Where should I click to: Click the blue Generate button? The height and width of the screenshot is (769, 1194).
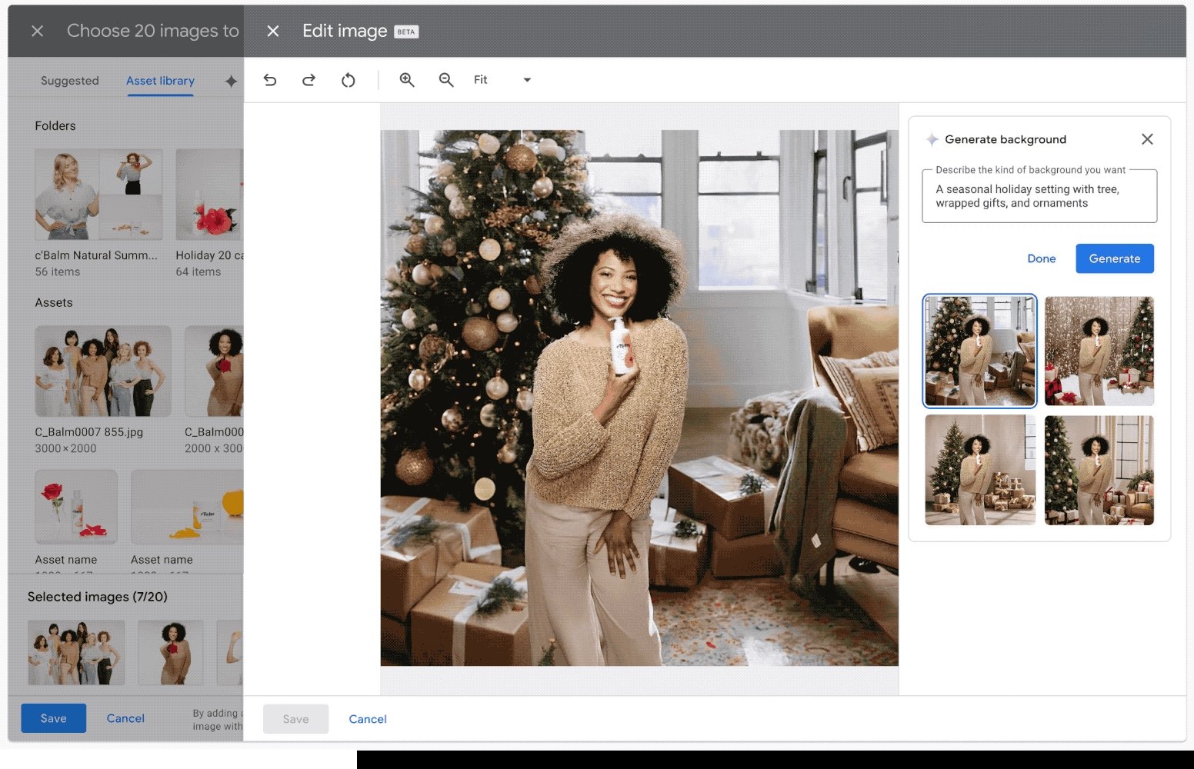pos(1115,258)
